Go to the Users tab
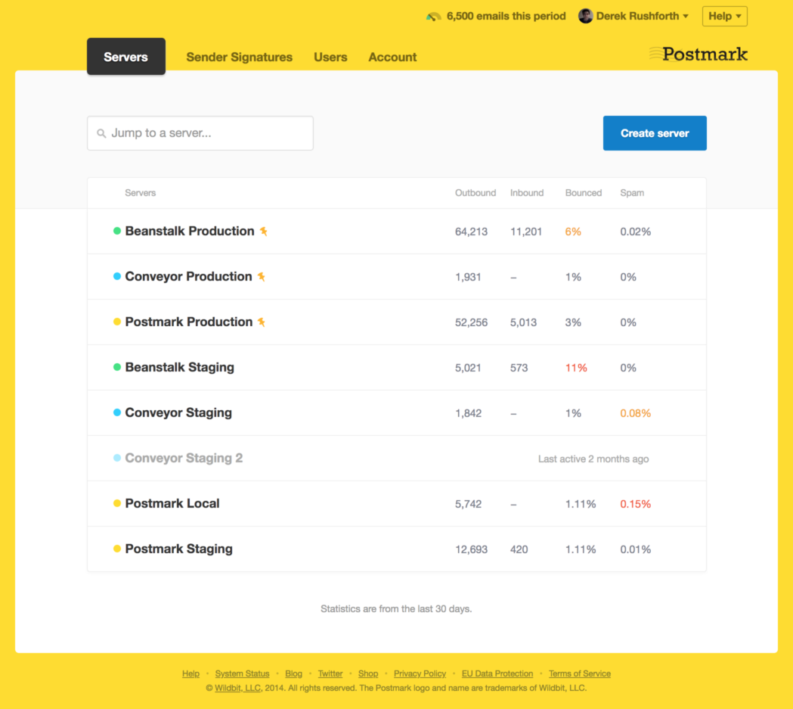Viewport: 793px width, 709px height. click(330, 58)
